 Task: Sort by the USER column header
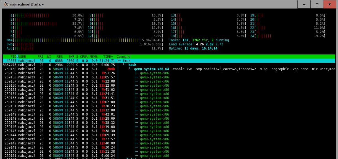pos(22,57)
